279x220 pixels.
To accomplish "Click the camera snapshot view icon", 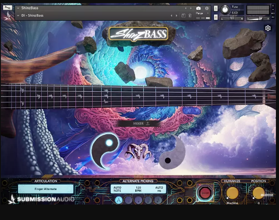I will (x=199, y=8).
